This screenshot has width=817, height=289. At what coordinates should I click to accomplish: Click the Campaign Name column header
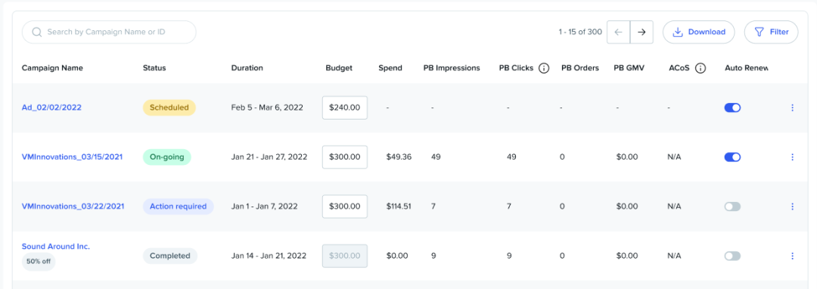pos(52,68)
